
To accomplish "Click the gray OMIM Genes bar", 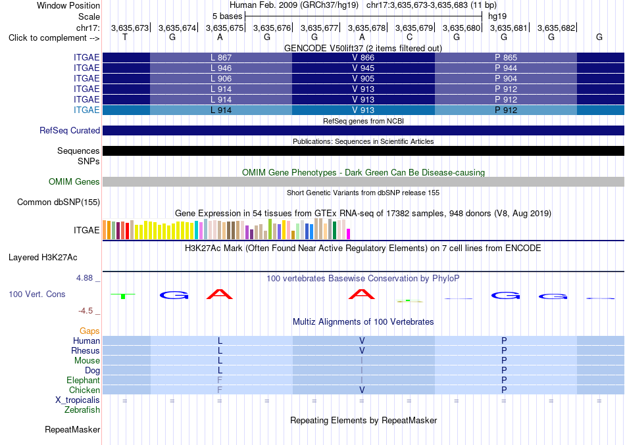I will point(363,181).
